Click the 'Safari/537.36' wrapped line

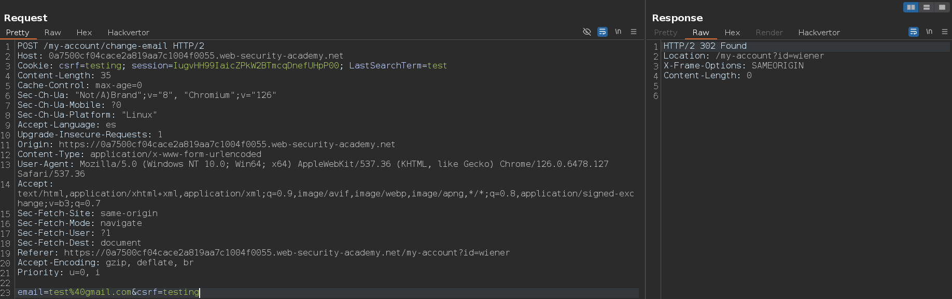pyautogui.click(x=51, y=174)
